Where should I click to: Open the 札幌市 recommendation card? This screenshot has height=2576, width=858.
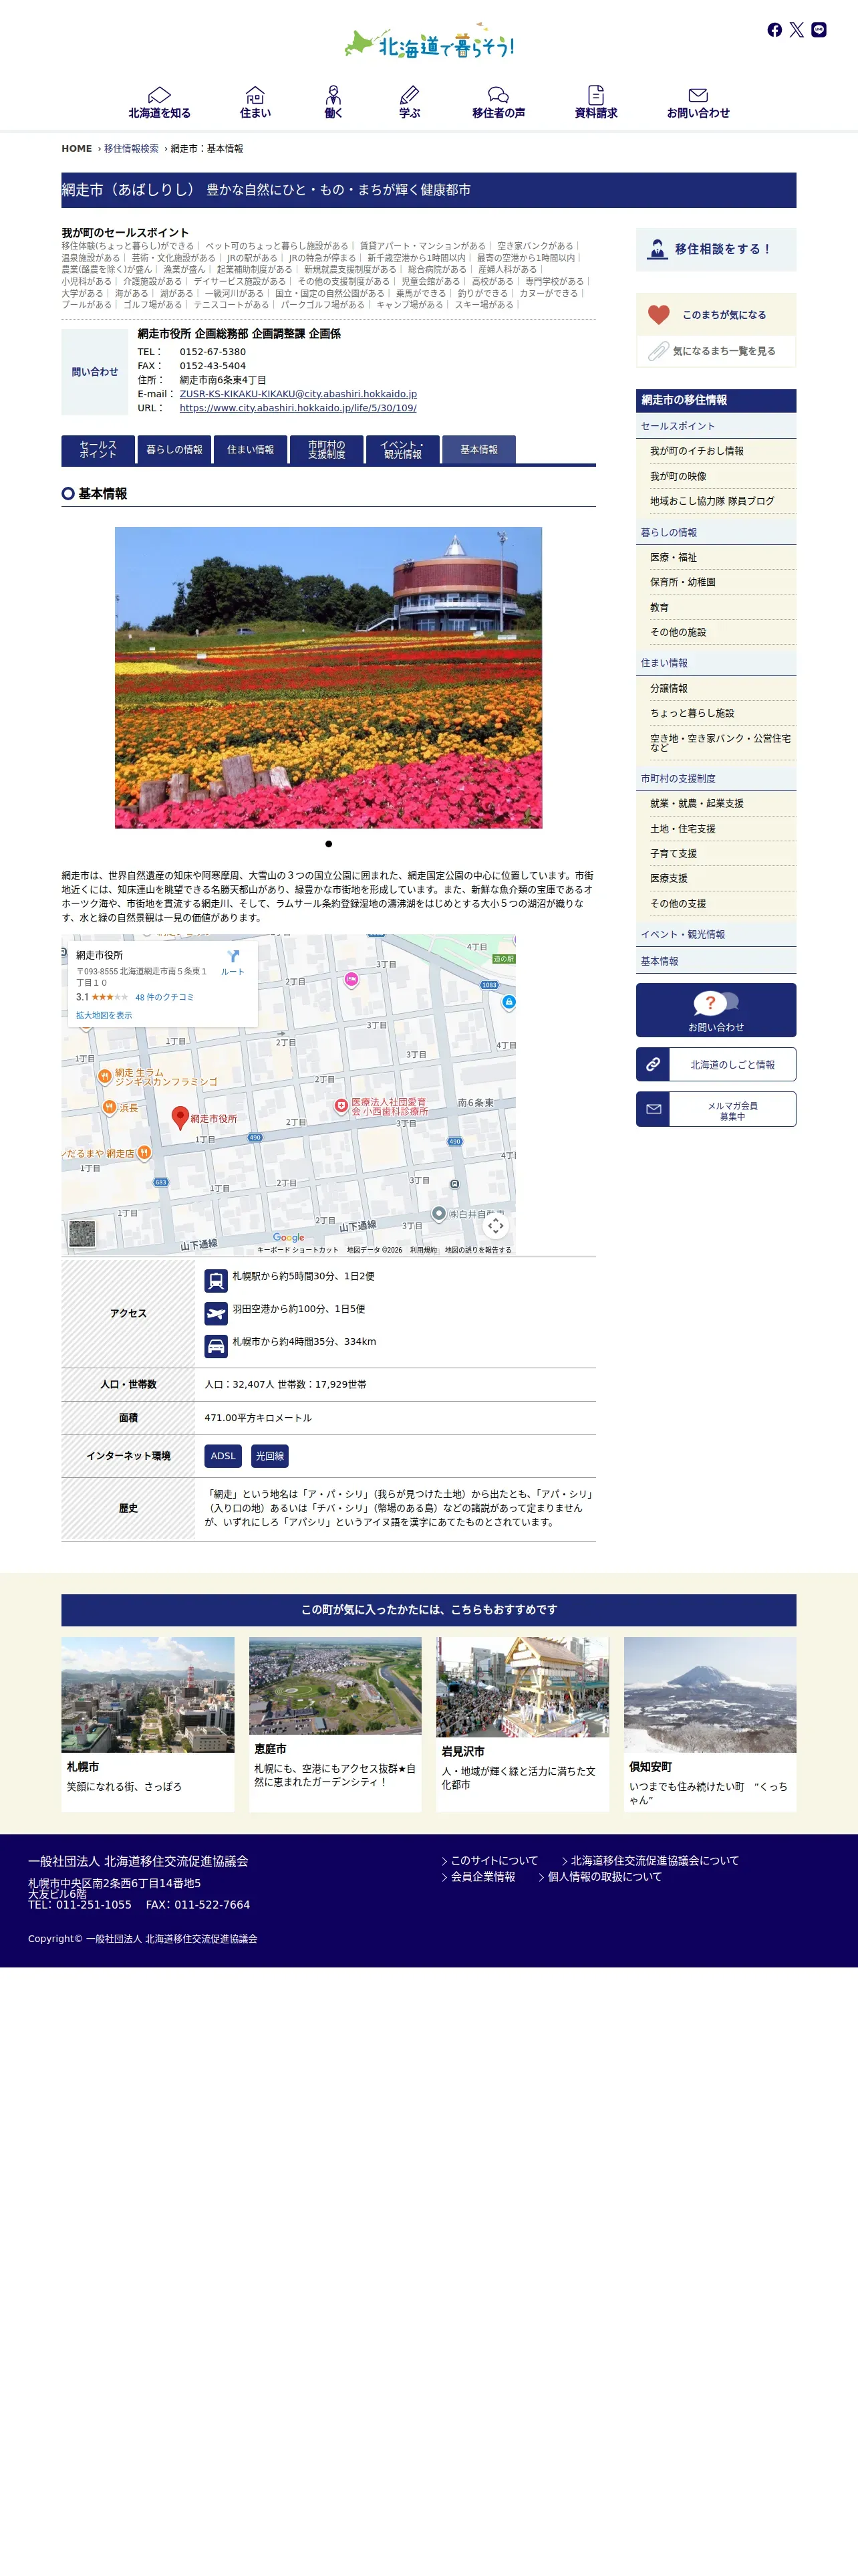[148, 1723]
